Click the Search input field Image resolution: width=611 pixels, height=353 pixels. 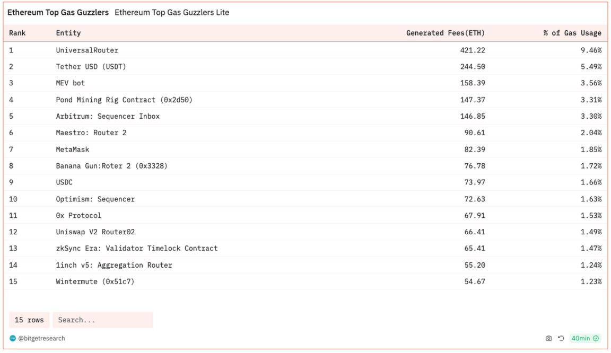click(x=102, y=320)
